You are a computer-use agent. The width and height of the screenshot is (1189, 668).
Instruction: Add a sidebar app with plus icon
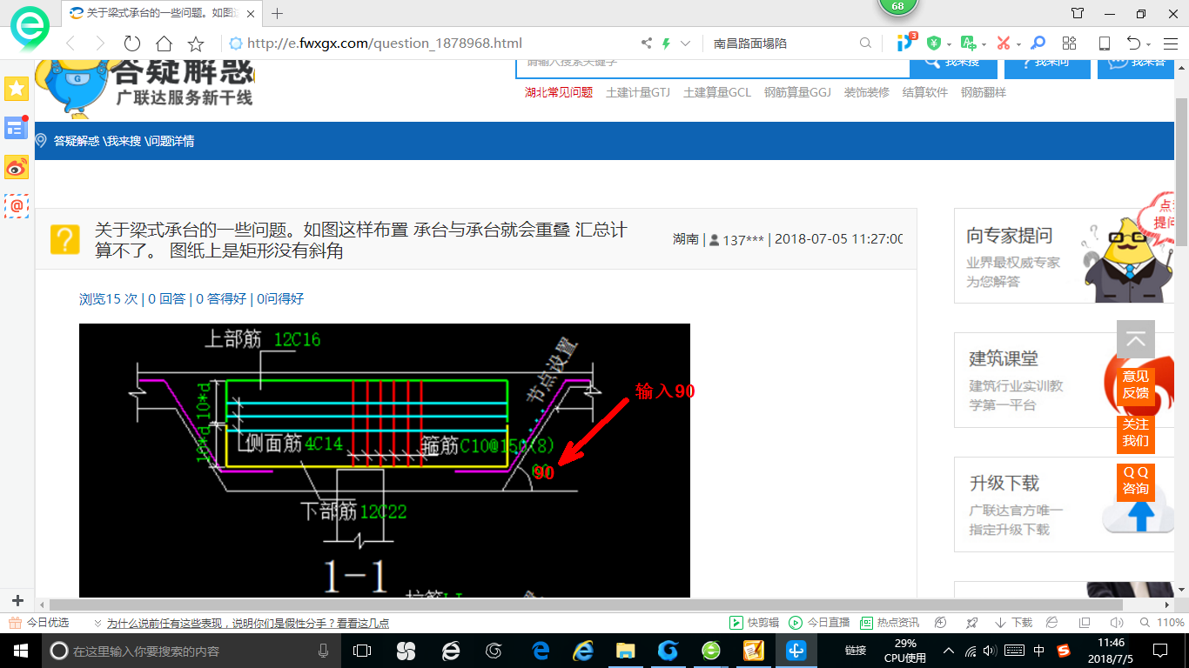[x=17, y=600]
